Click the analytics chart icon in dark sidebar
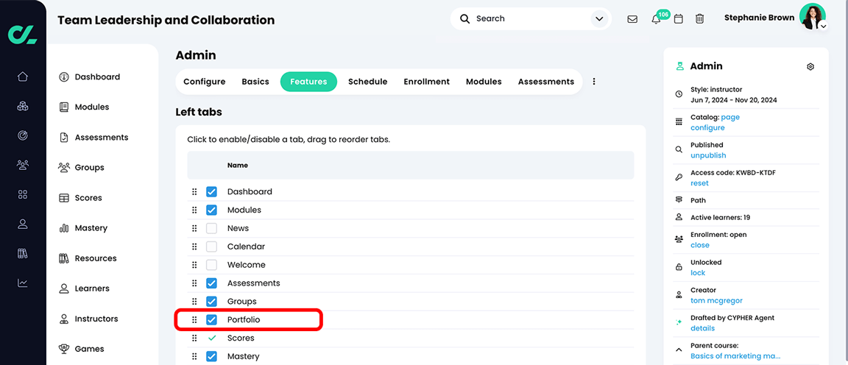Image resolution: width=848 pixels, height=365 pixels. point(23,283)
